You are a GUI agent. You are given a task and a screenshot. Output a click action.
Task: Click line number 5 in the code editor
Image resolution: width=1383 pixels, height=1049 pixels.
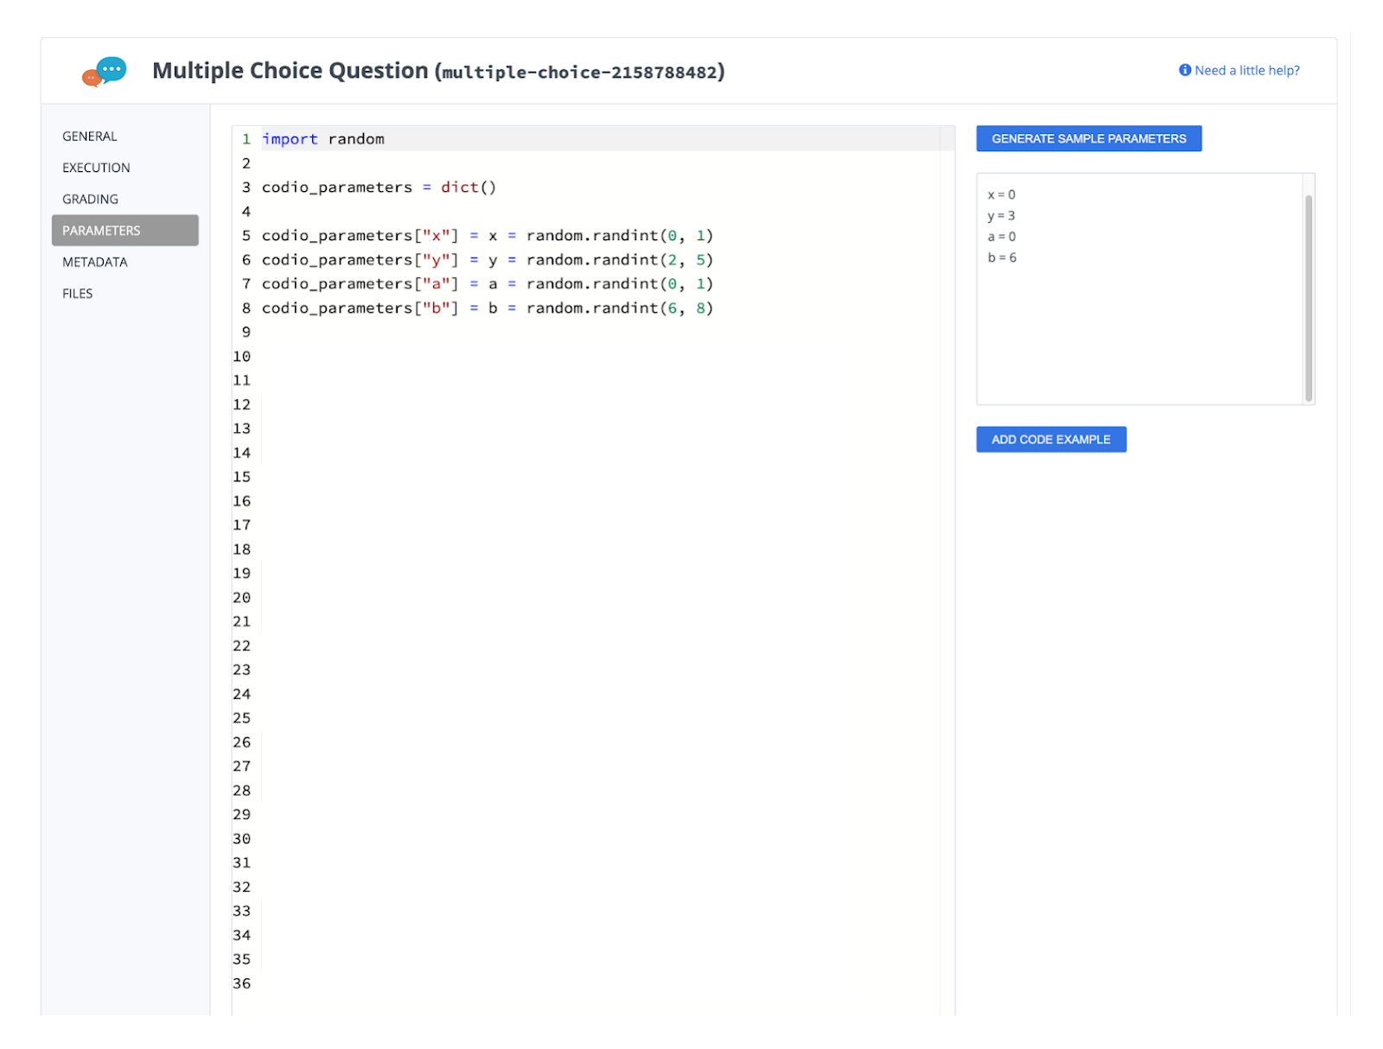[x=245, y=235]
